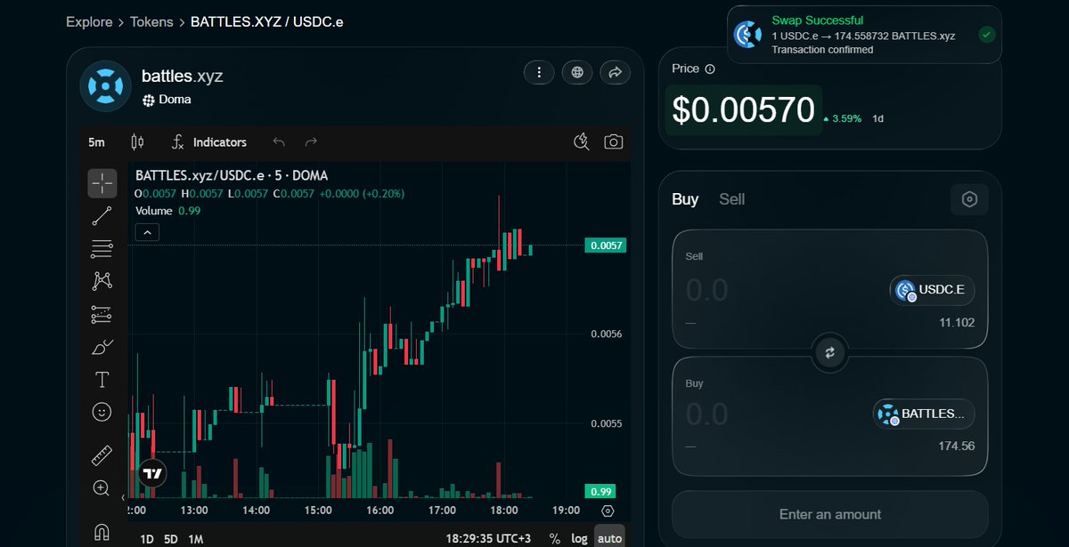This screenshot has width=1069, height=547.
Task: Select the ruler measure tool
Action: tap(102, 455)
